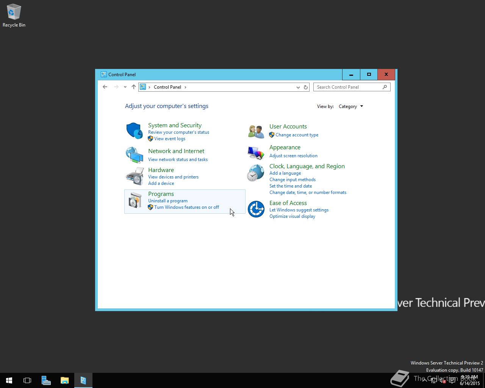Open the User Accounts people icon
The height and width of the screenshot is (388, 485).
pyautogui.click(x=256, y=131)
